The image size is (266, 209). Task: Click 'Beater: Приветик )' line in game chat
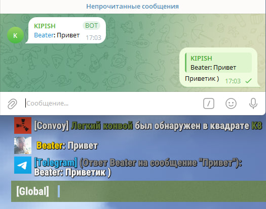coord(72,173)
